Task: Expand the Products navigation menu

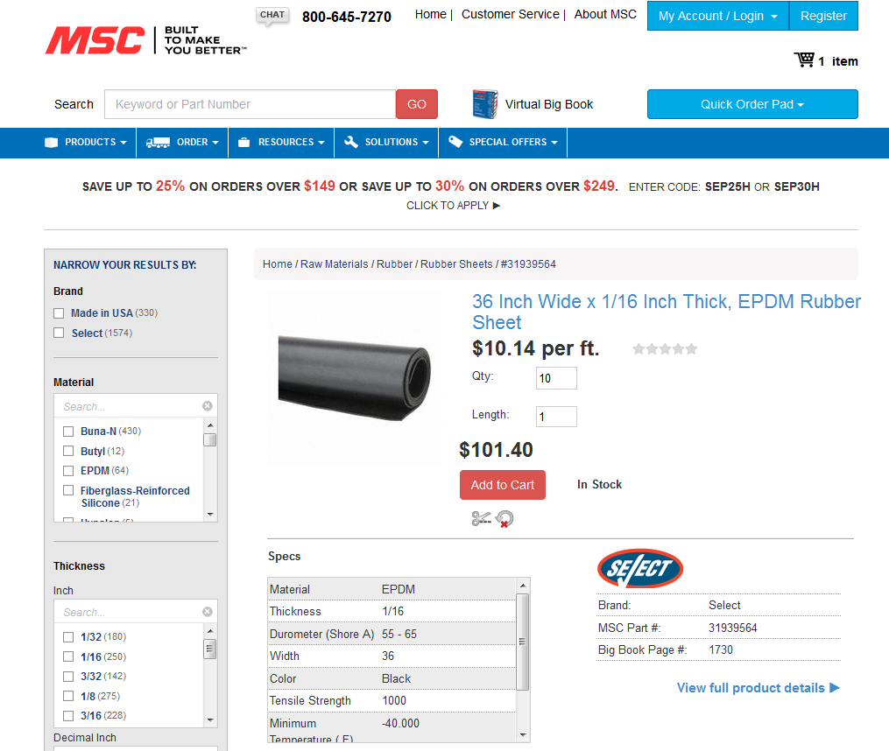Action: pos(86,143)
